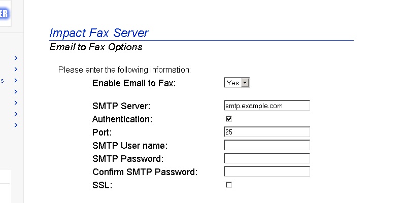Screen dimensions: 406x203
Task: Click the second sidebar chevron arrow
Action: click(x=16, y=70)
